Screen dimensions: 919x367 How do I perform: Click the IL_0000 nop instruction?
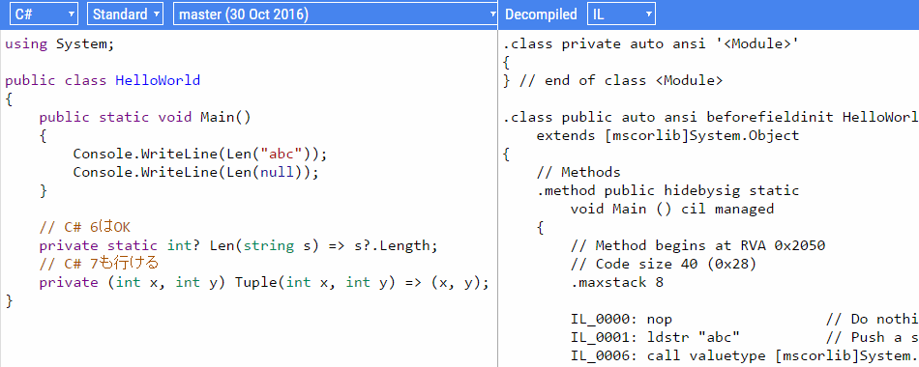click(x=621, y=319)
